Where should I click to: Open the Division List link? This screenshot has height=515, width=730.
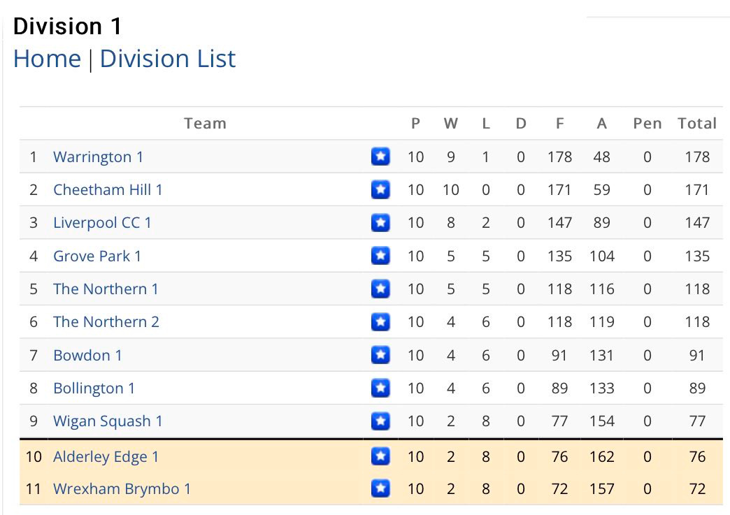pyautogui.click(x=168, y=59)
